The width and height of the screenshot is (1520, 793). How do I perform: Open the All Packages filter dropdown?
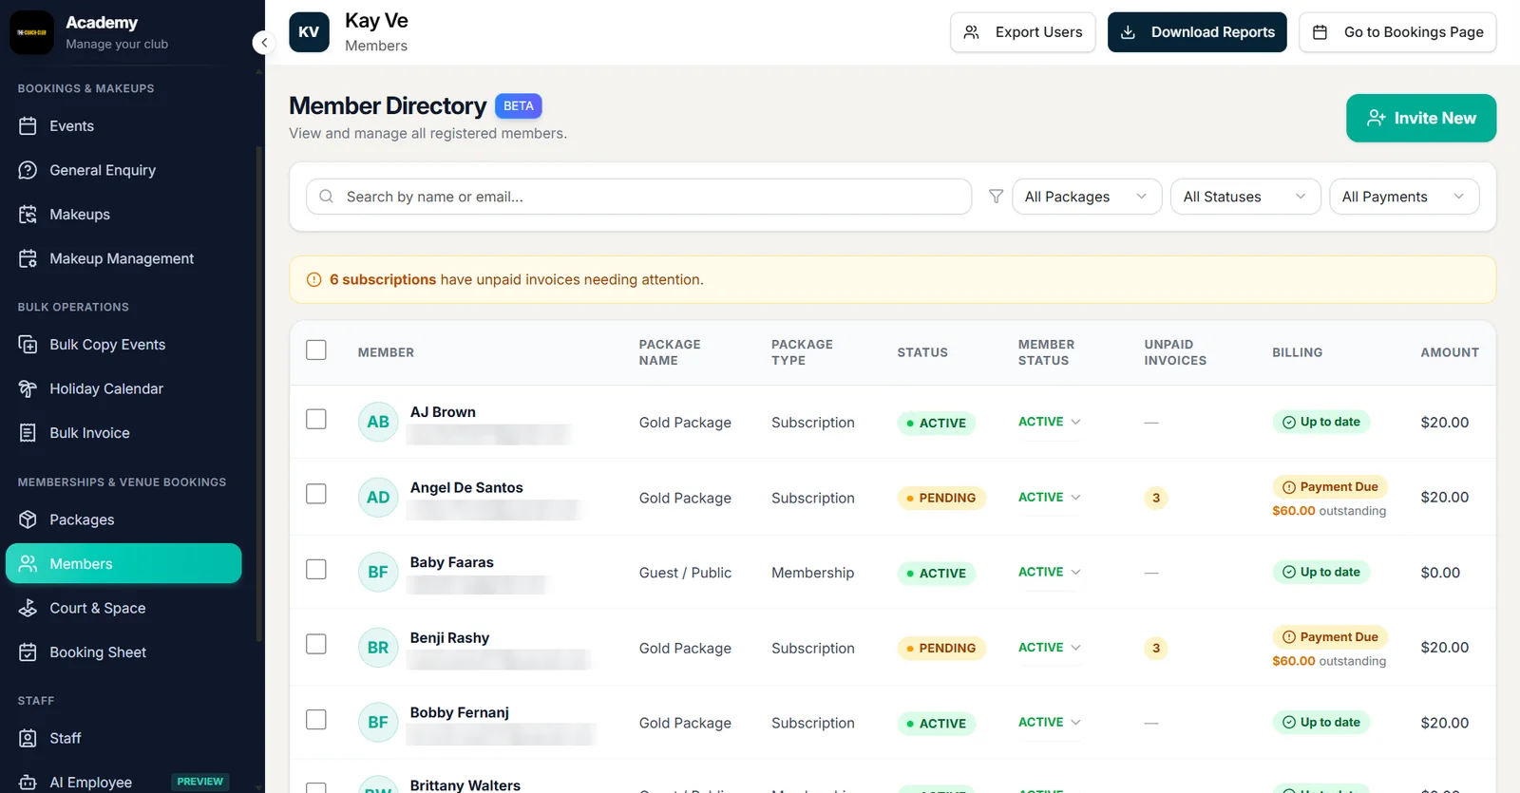pyautogui.click(x=1087, y=197)
